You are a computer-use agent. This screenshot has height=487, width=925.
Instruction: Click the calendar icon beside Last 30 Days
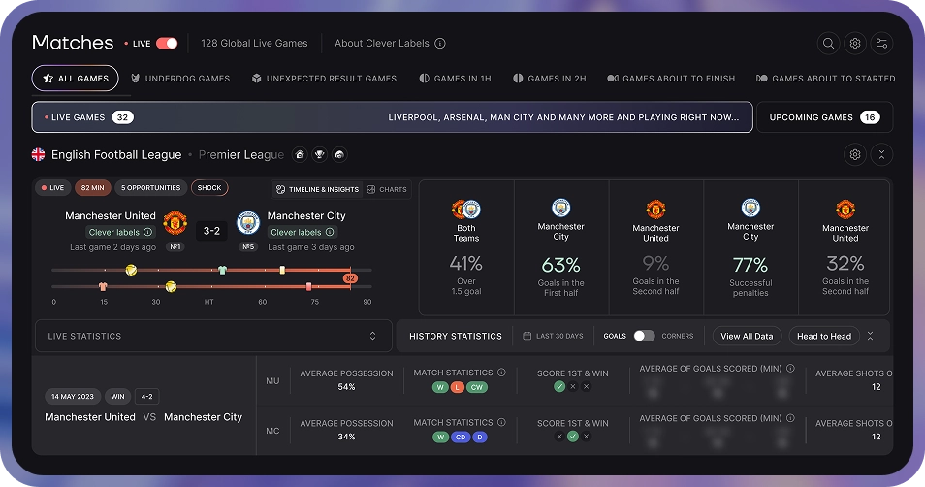tap(526, 336)
